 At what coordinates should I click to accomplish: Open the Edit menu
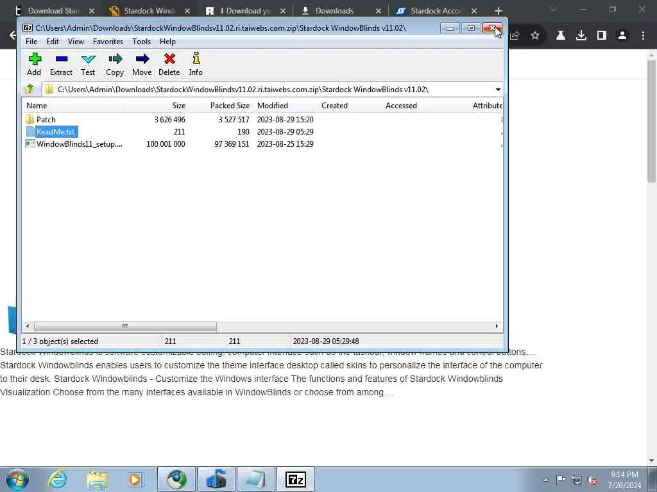pos(53,42)
